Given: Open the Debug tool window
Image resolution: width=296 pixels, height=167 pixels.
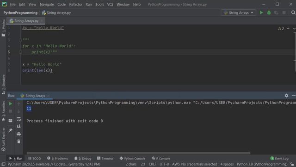Looking at the screenshot, I should click(83, 158).
